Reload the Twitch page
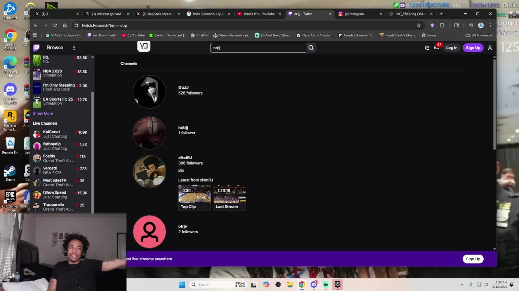The width and height of the screenshot is (519, 291). click(x=55, y=25)
